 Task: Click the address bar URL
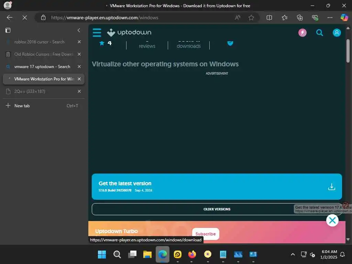(104, 18)
